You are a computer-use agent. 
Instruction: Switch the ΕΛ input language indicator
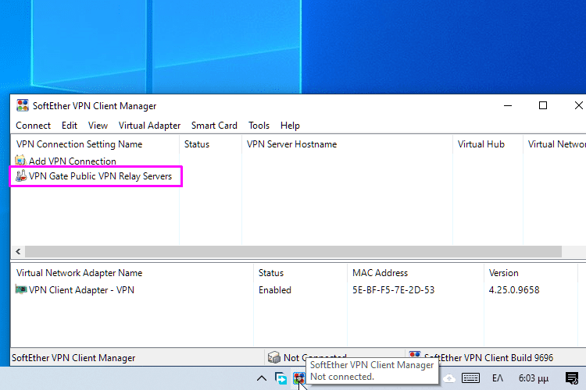tap(498, 378)
